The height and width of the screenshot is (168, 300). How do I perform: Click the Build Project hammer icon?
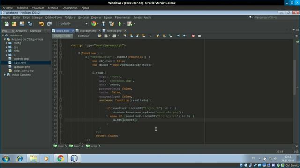[x=103, y=24]
